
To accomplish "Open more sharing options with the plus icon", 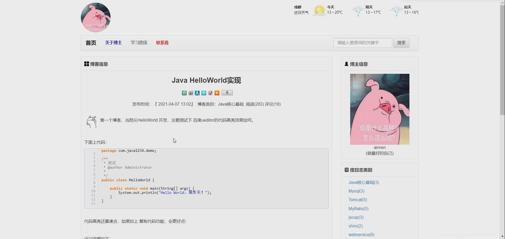I will tap(217, 93).
